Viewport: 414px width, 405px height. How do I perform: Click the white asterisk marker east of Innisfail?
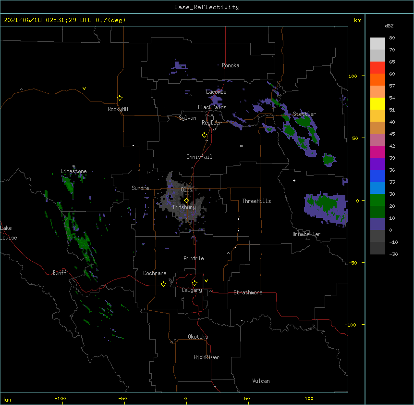click(241, 146)
